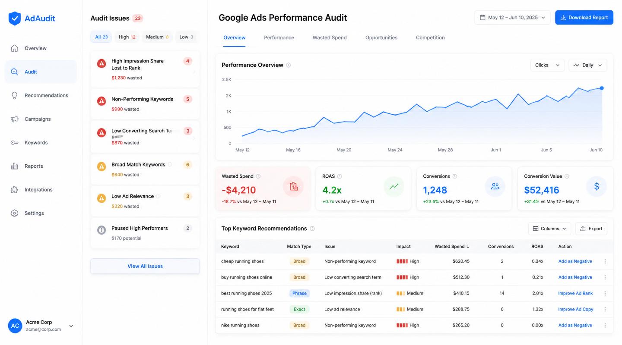Viewport: 622px width, 345px height.
Task: Switch to the Performance tab
Action: tap(279, 38)
